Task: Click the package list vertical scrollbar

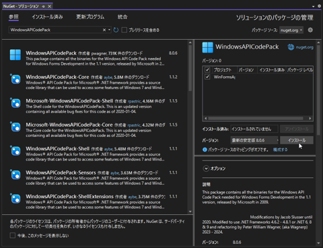Action: point(190,68)
